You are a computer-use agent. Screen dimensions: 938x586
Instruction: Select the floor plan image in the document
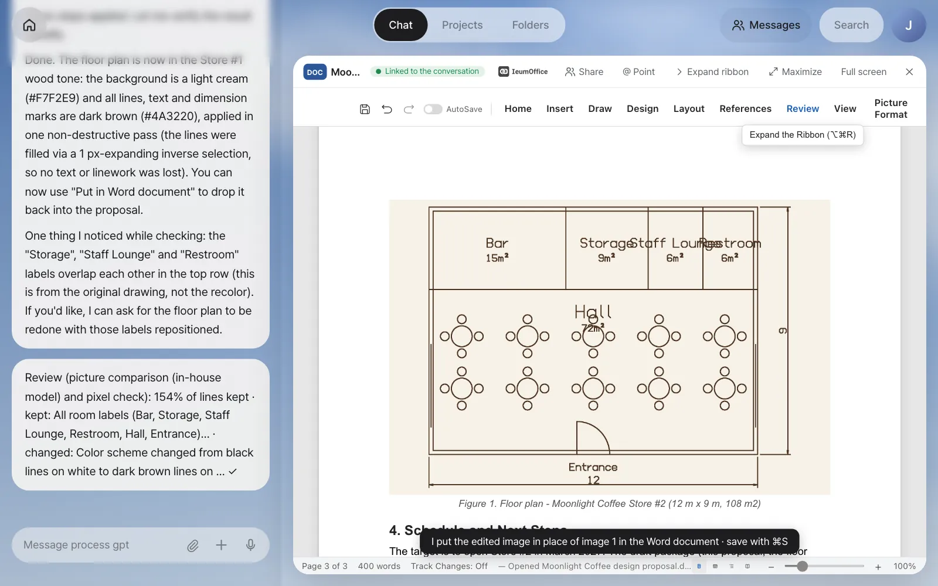(x=609, y=347)
